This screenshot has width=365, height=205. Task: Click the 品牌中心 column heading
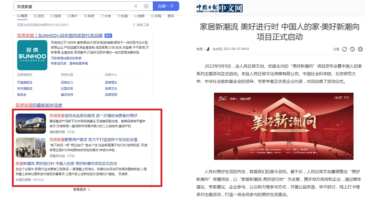(111, 75)
